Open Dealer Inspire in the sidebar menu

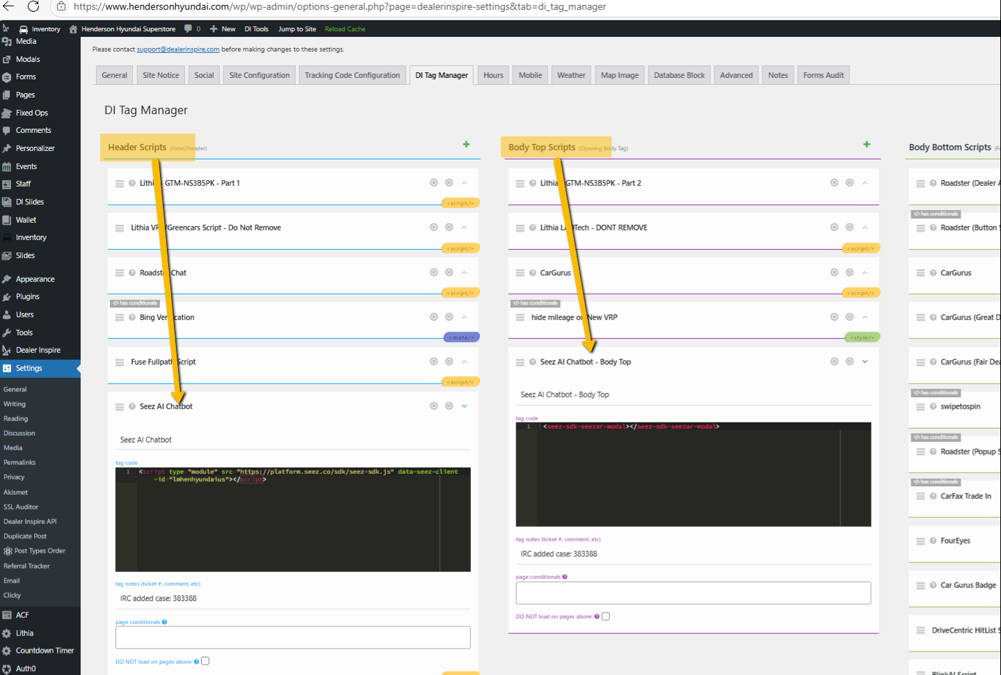38,350
